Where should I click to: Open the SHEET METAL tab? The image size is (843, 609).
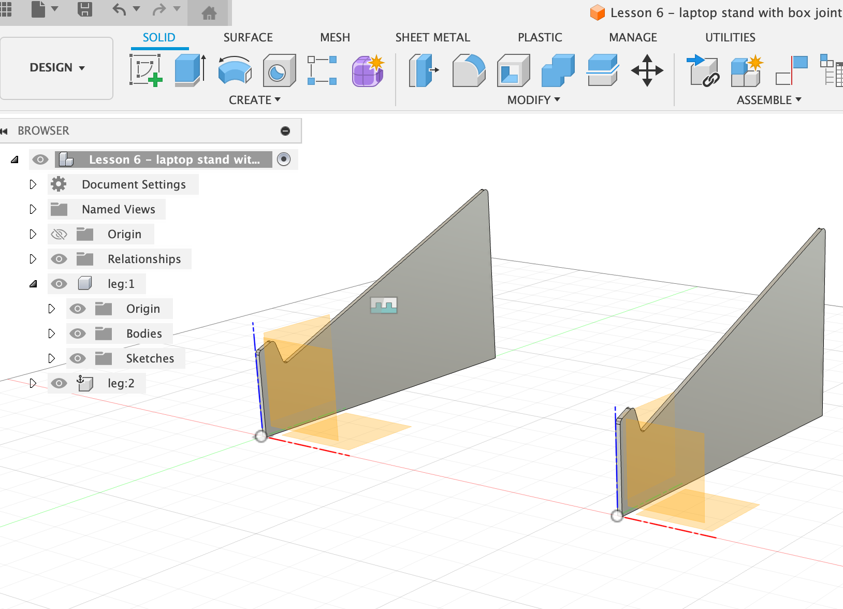click(x=432, y=37)
